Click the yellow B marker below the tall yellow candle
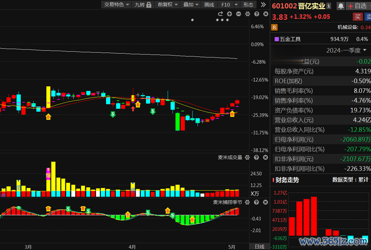This screenshot has width=371, height=250. 48,117
